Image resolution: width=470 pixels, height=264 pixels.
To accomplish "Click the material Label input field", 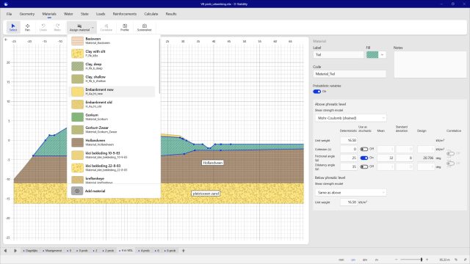I will click(339, 55).
